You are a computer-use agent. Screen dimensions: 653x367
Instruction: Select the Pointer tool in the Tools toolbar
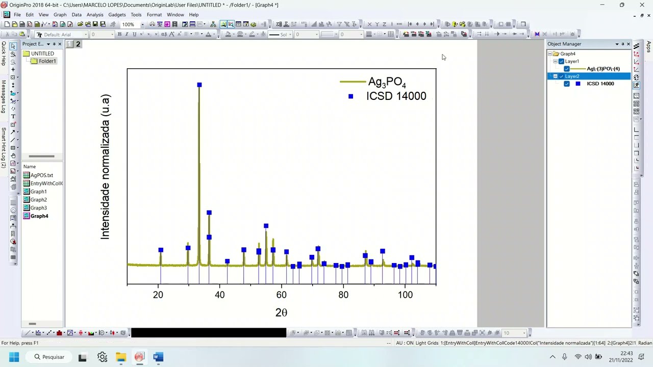tap(13, 46)
